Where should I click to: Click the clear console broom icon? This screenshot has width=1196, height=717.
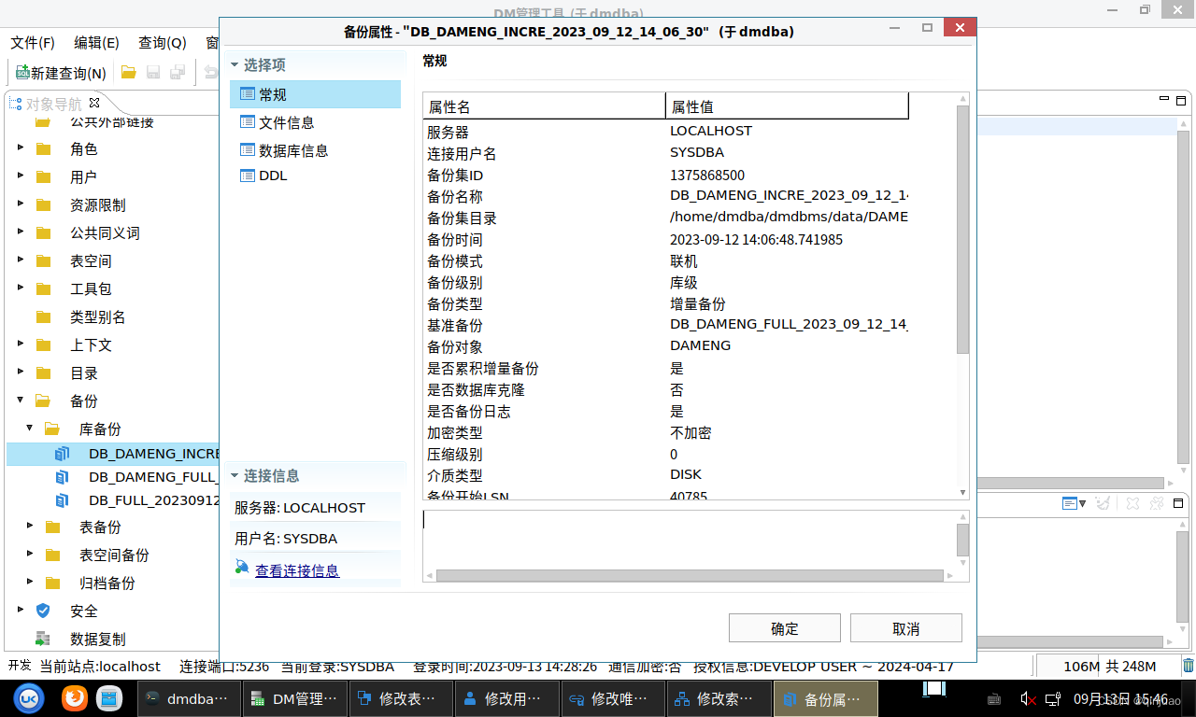pos(1103,503)
